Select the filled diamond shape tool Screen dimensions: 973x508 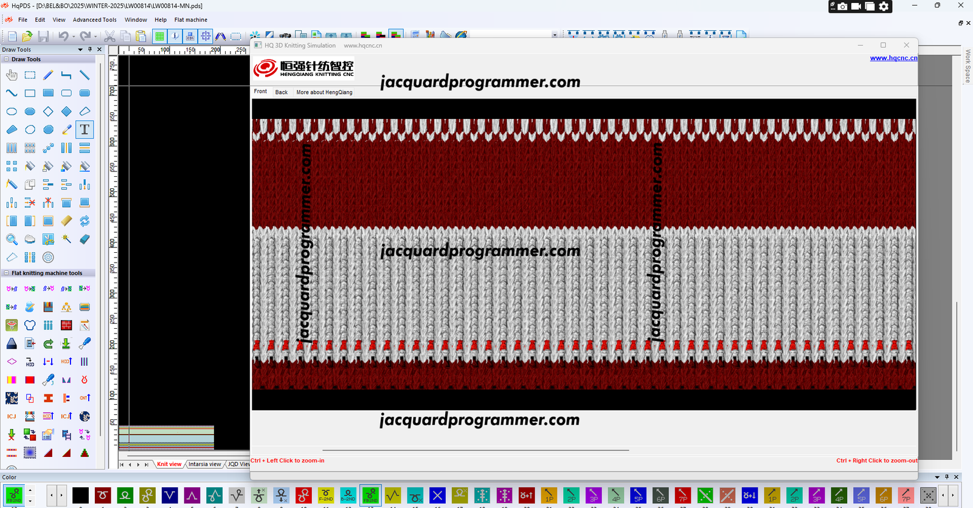point(66,112)
